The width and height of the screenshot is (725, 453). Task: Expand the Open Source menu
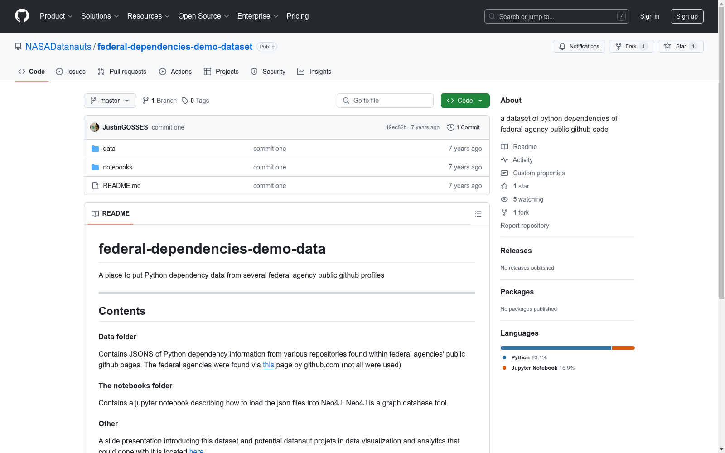pos(204,16)
